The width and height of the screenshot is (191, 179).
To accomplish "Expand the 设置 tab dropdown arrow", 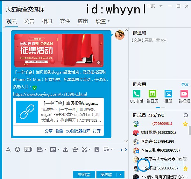I will click(x=109, y=21).
